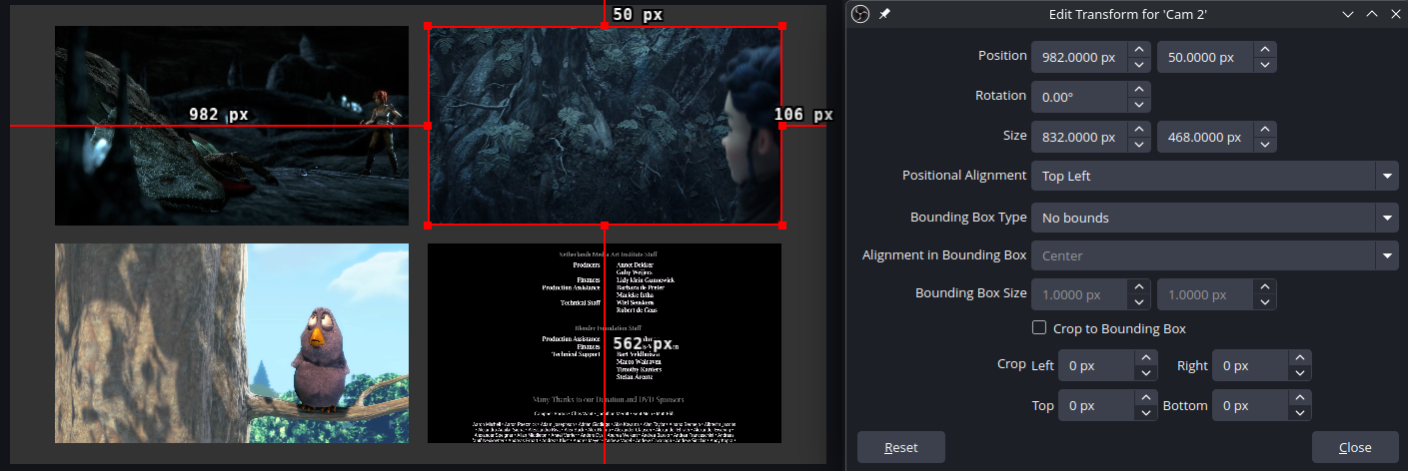This screenshot has width=1408, height=471.
Task: Close the dialog with the titlebar X
Action: (1394, 14)
